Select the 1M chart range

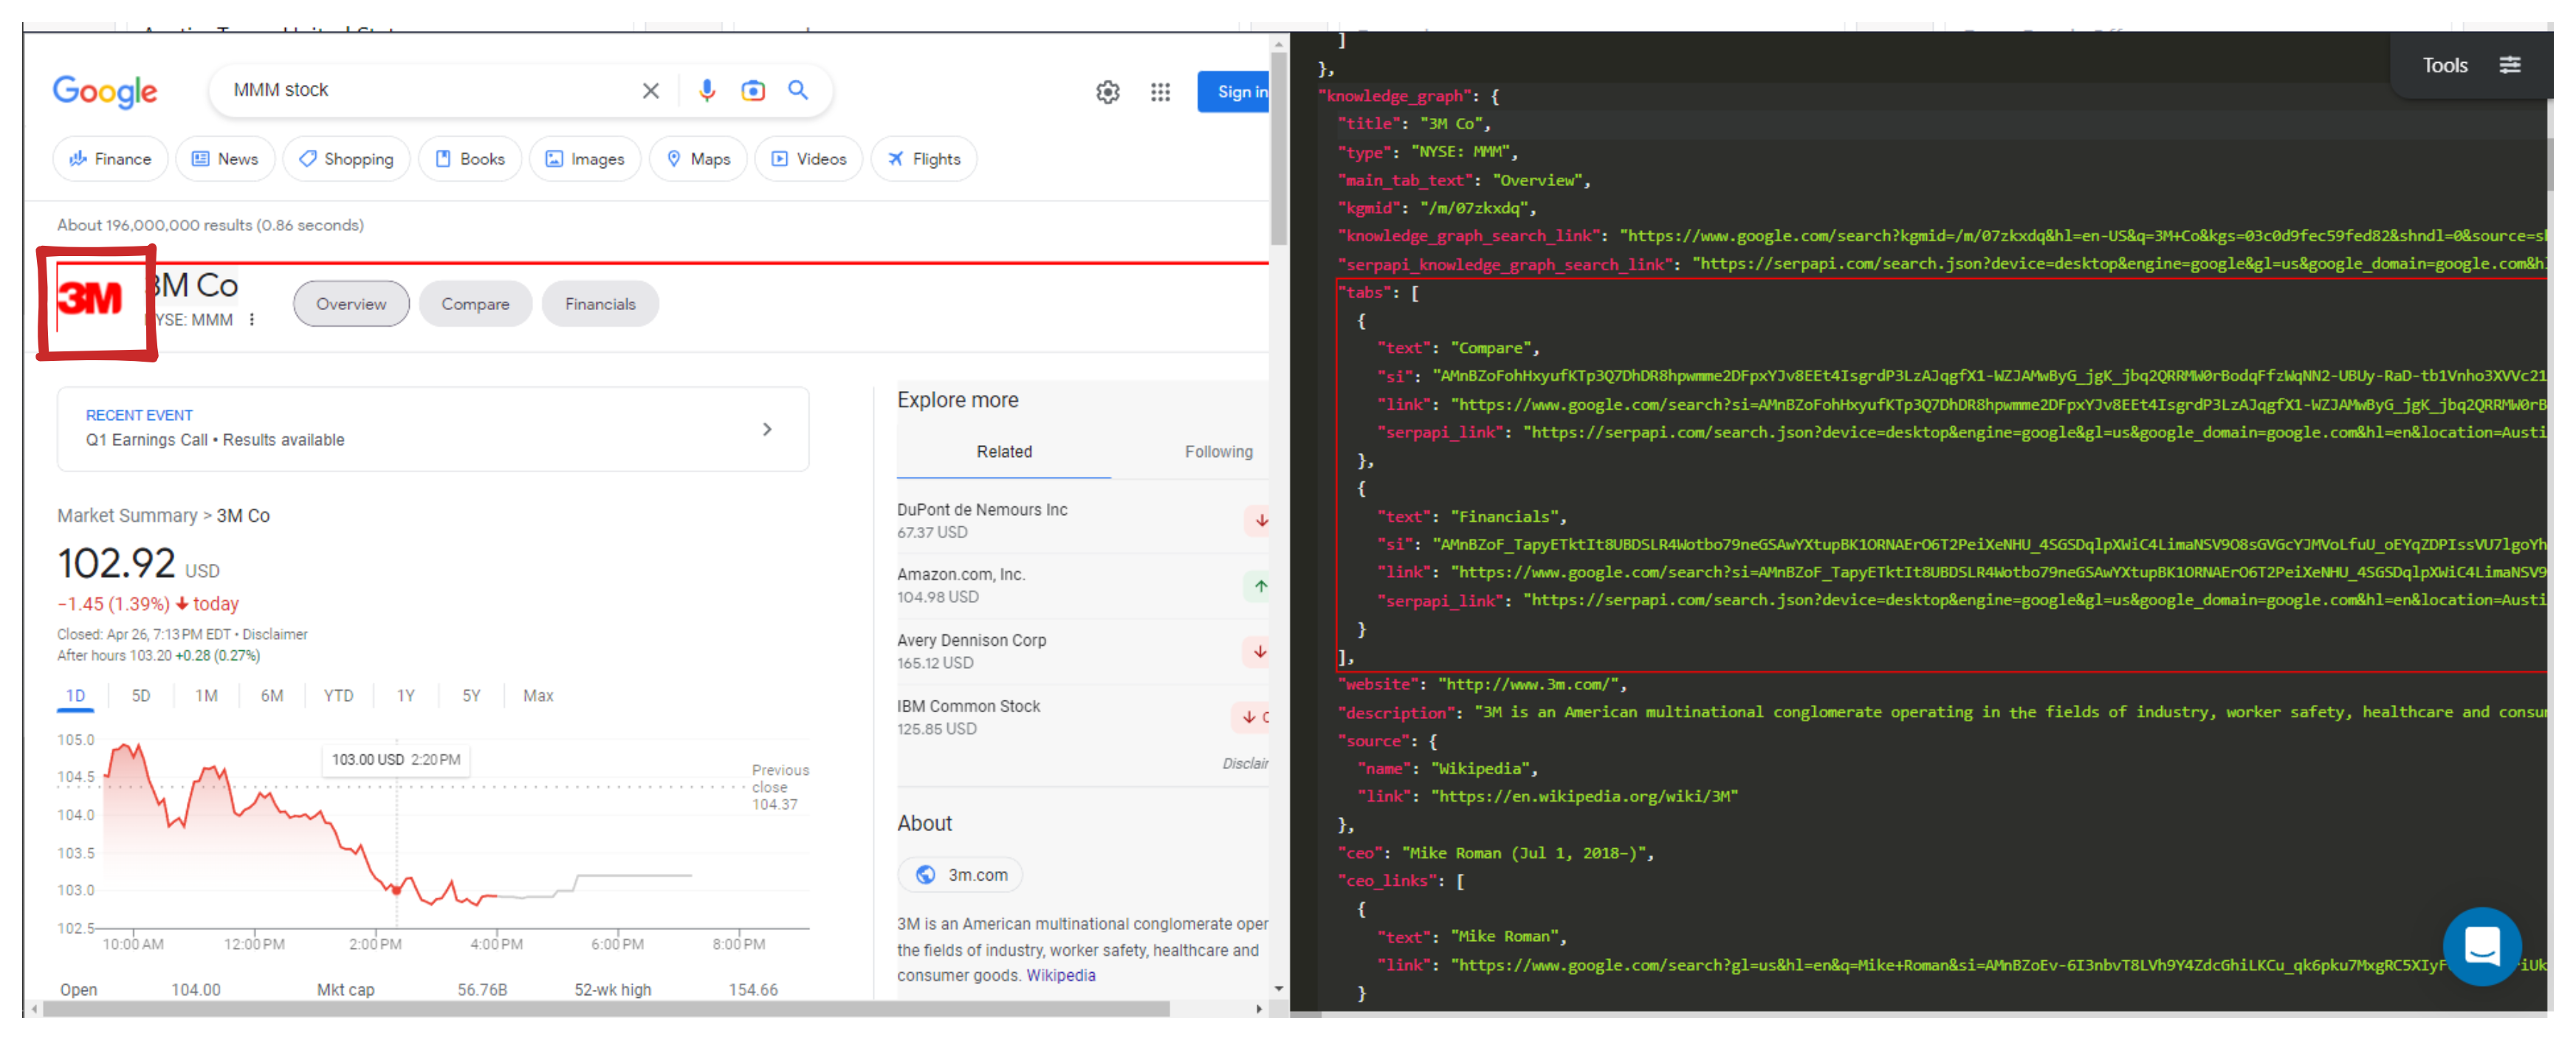(206, 696)
